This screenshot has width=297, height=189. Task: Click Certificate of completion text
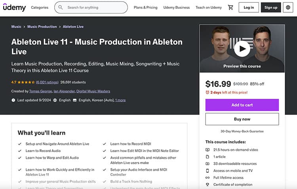coord(233,185)
